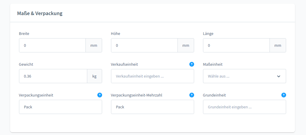Focus the Verkaufseinheit text input
Image resolution: width=306 pixels, height=135 pixels.
click(x=152, y=76)
